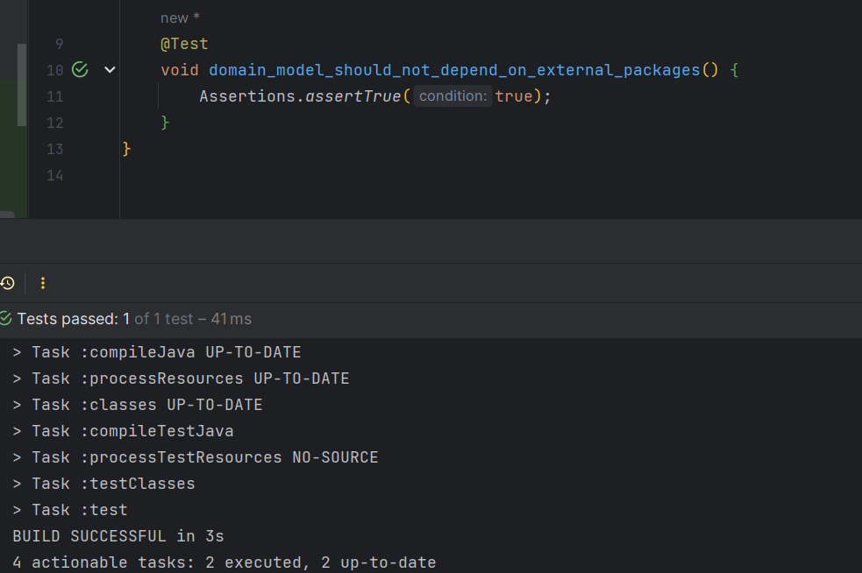Screen dimensions: 862x573
Task: Click the ':compileJava UP-TO-DATE' console line
Action: pyautogui.click(x=157, y=352)
